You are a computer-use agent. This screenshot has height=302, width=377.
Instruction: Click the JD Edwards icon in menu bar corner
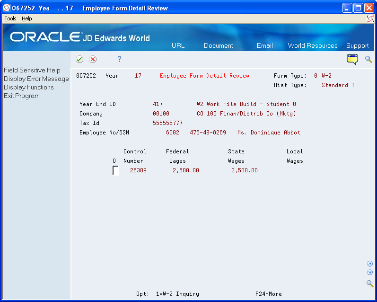(x=370, y=19)
